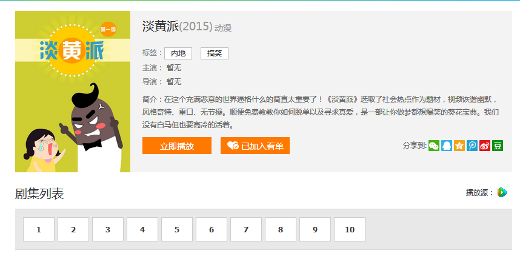
Task: Open episode 5
Action: [177, 229]
